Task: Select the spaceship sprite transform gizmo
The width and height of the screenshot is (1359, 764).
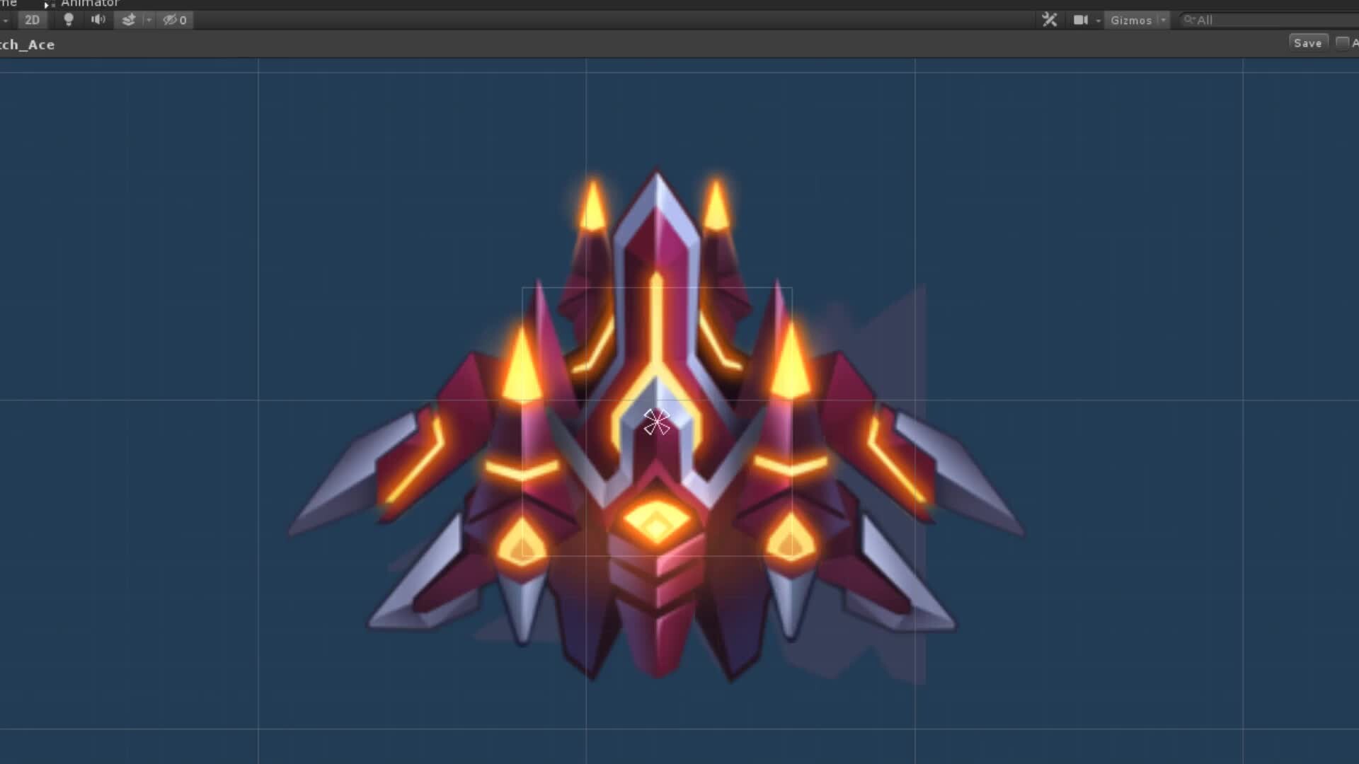Action: (x=655, y=421)
